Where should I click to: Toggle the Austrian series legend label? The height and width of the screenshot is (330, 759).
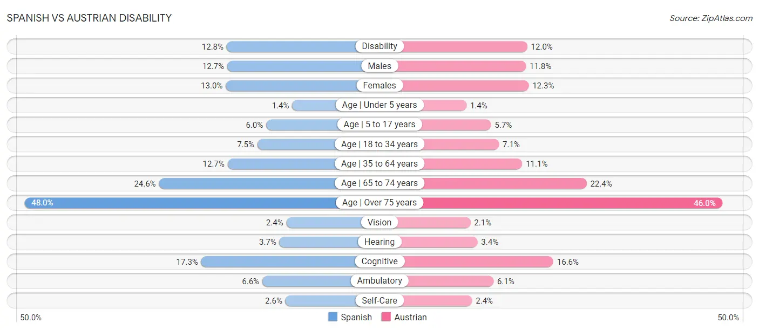click(410, 318)
